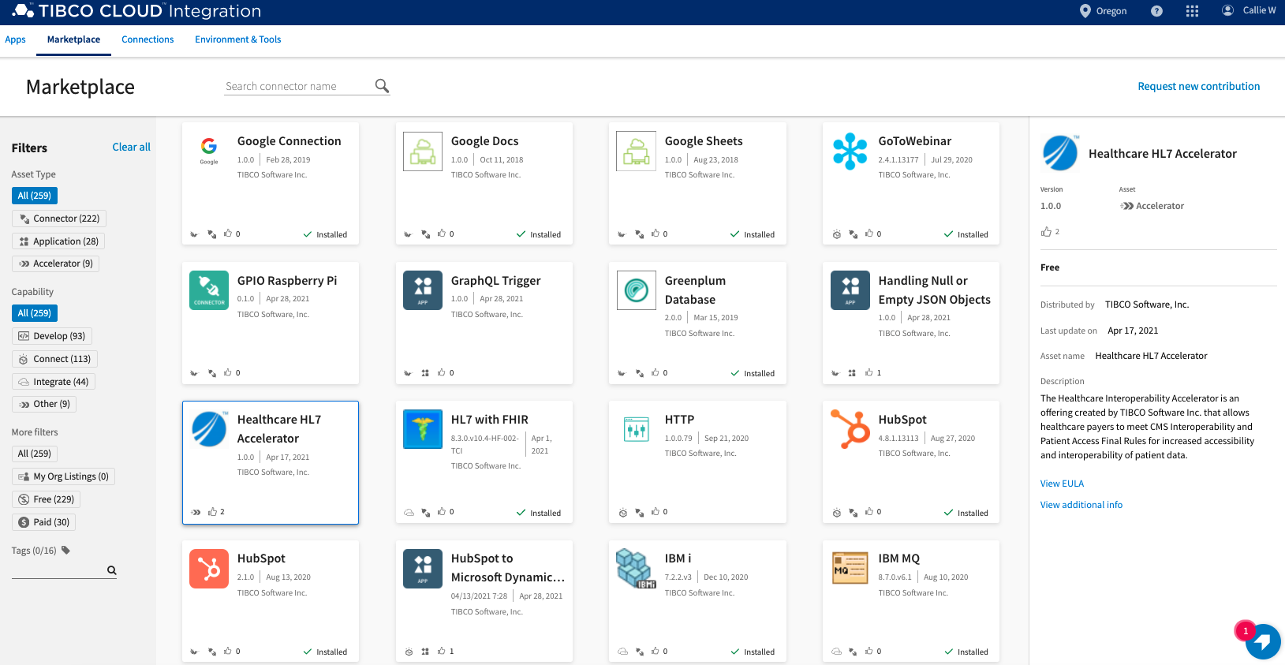This screenshot has width=1285, height=665.
Task: Toggle the Connect (113) capability filter
Action: click(x=54, y=359)
